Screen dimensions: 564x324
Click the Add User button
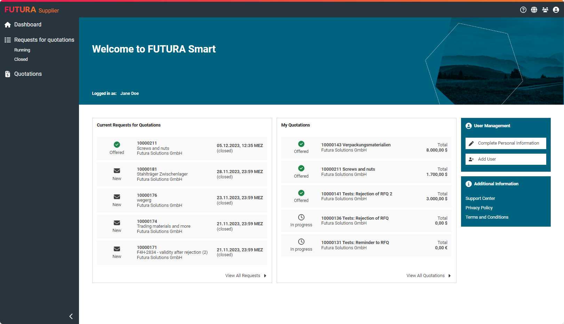(506, 159)
